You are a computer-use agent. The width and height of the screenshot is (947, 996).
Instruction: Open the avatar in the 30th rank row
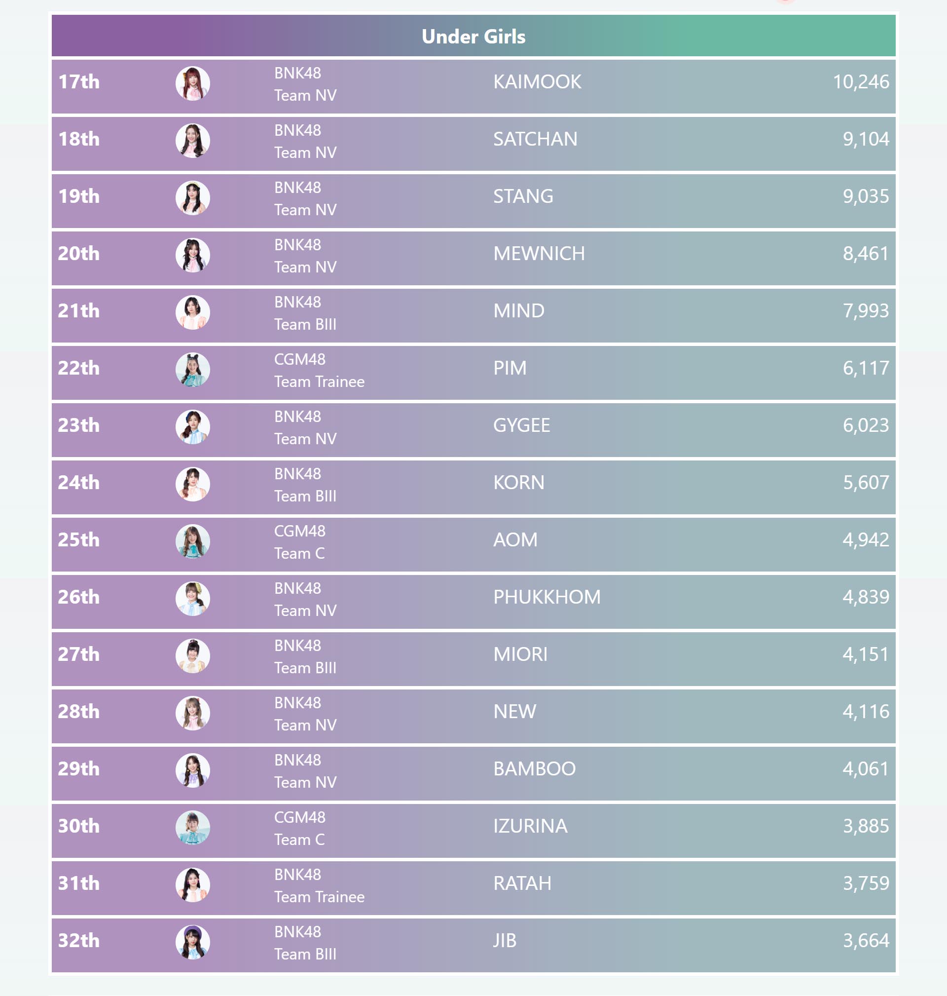click(192, 827)
